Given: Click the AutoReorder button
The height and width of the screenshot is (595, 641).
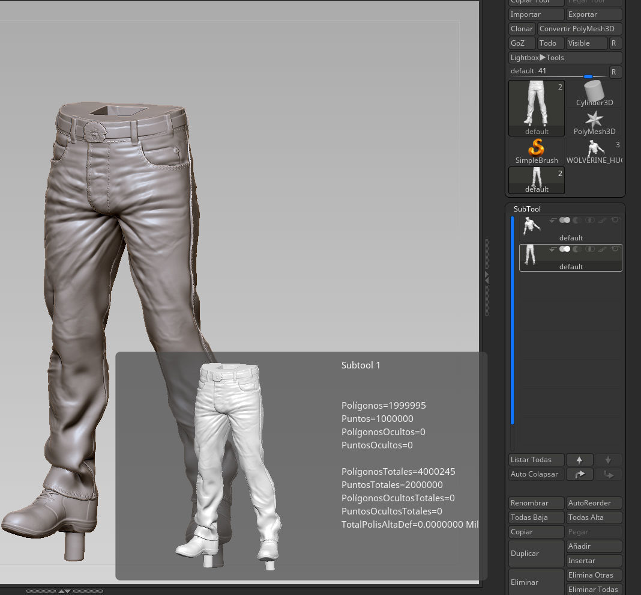Looking at the screenshot, I should point(594,503).
